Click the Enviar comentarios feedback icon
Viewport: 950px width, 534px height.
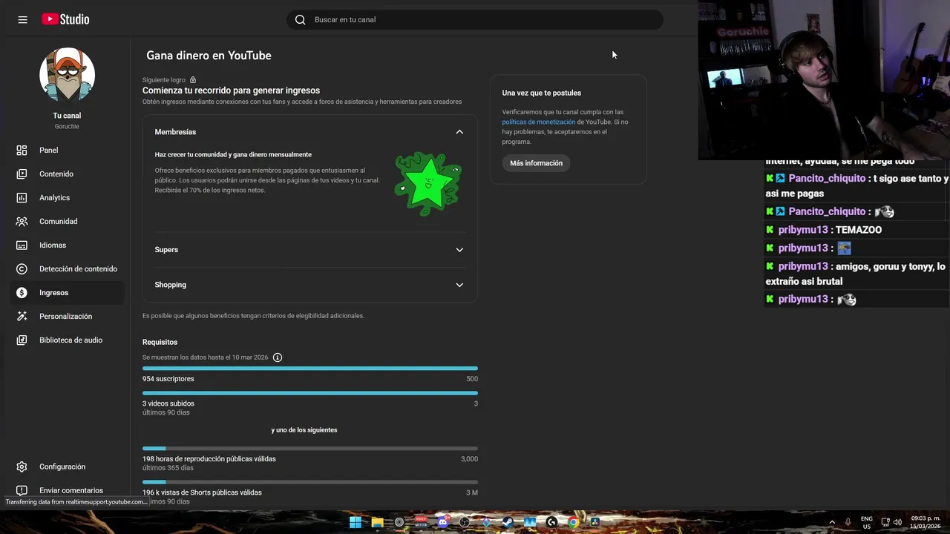(22, 490)
